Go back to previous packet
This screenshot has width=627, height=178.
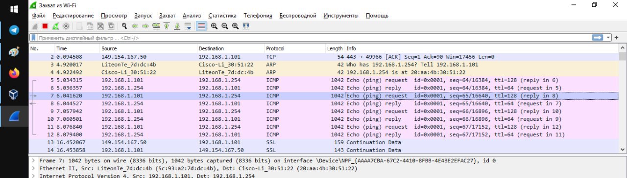pyautogui.click(x=135, y=26)
